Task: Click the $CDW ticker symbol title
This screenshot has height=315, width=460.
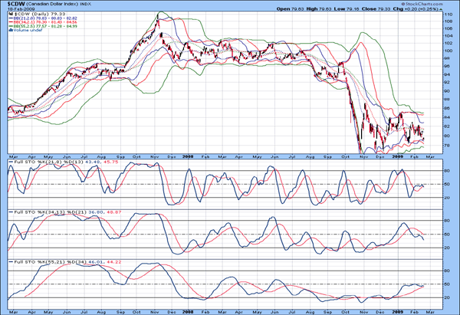Action: [x=15, y=4]
